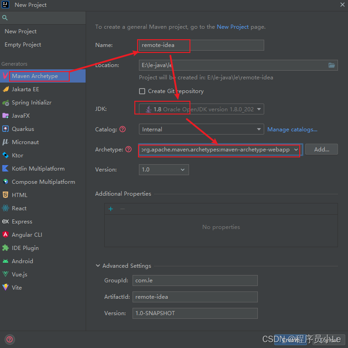Open the JDK selection dropdown
Viewport: 348px width, 348px height.
201,109
